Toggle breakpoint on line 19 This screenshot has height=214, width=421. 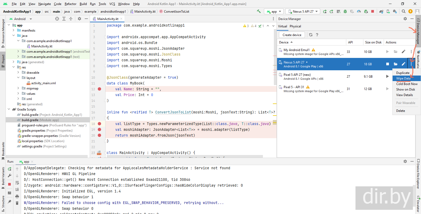click(99, 130)
